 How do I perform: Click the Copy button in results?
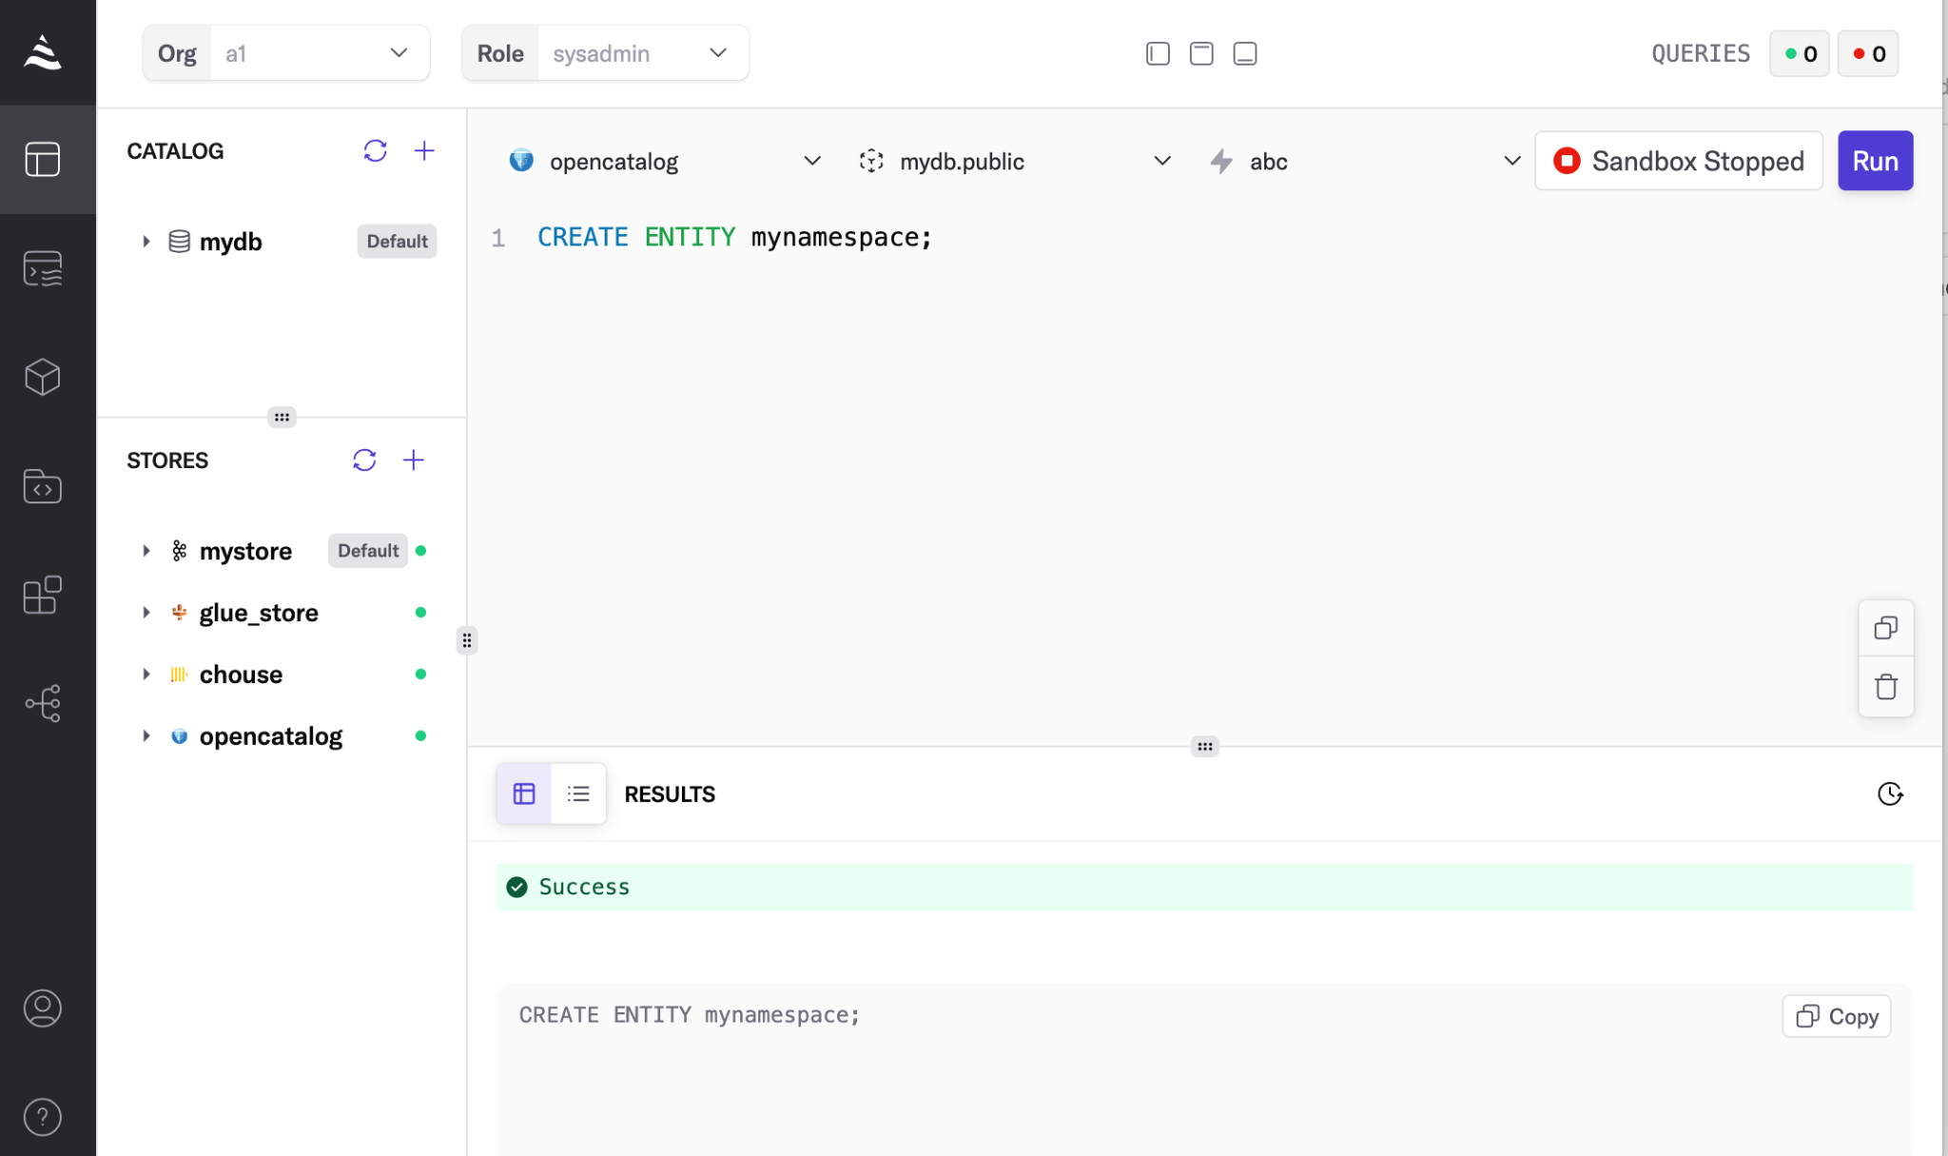[x=1836, y=1016]
